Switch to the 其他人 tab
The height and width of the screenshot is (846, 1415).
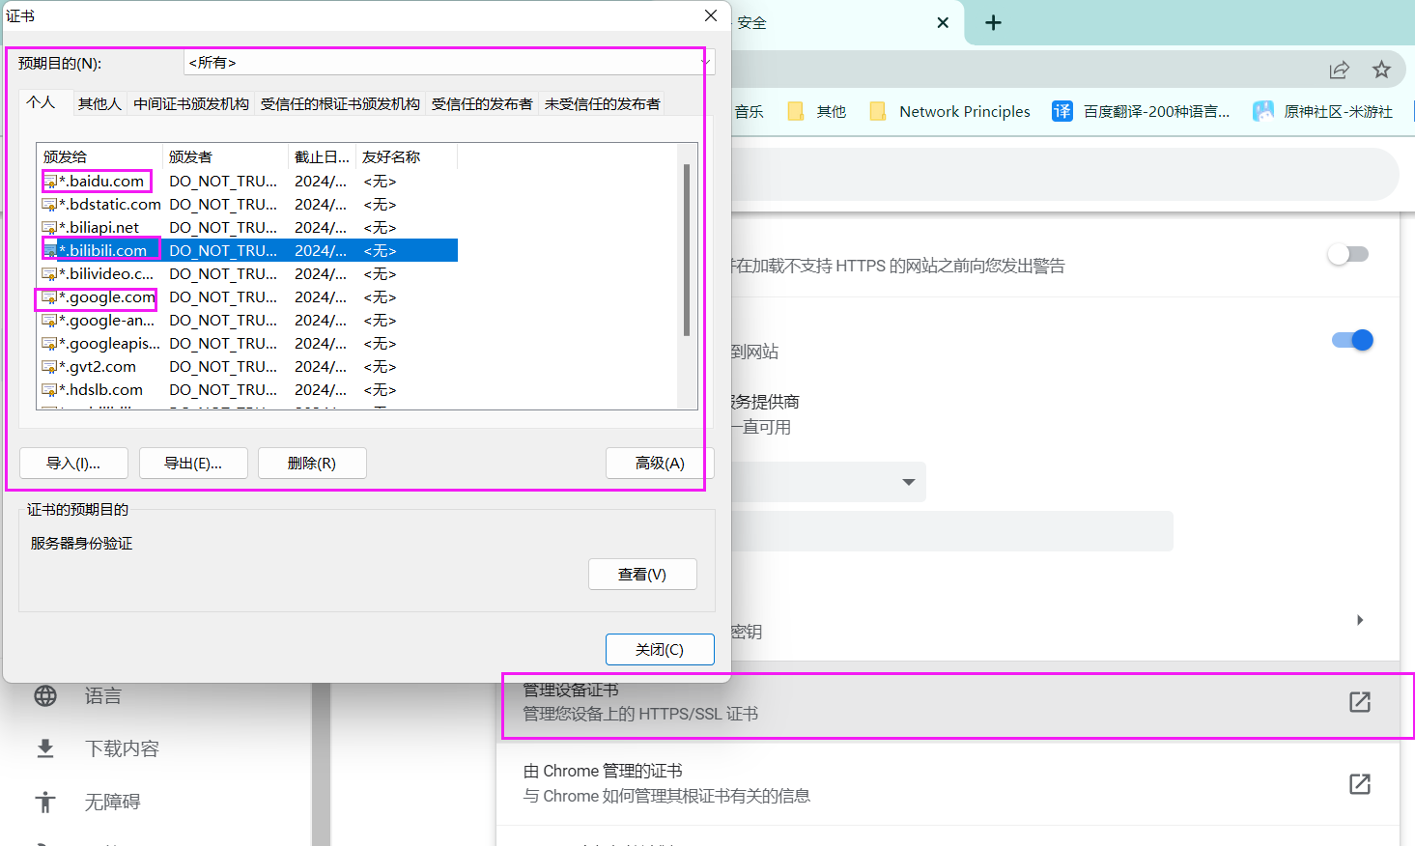coord(99,104)
